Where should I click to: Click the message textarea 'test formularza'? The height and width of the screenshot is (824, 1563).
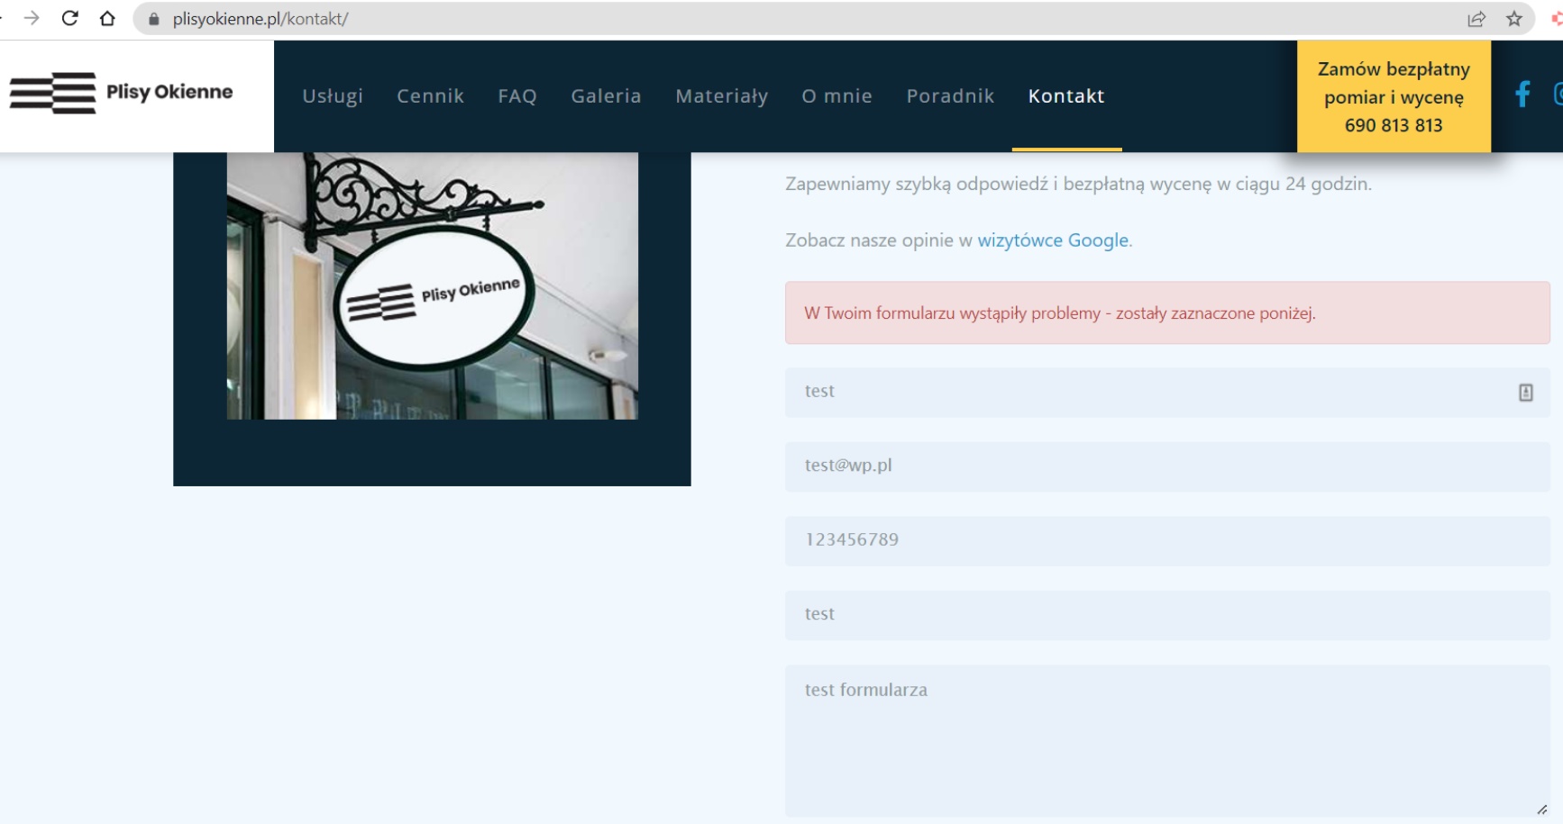[1167, 740]
